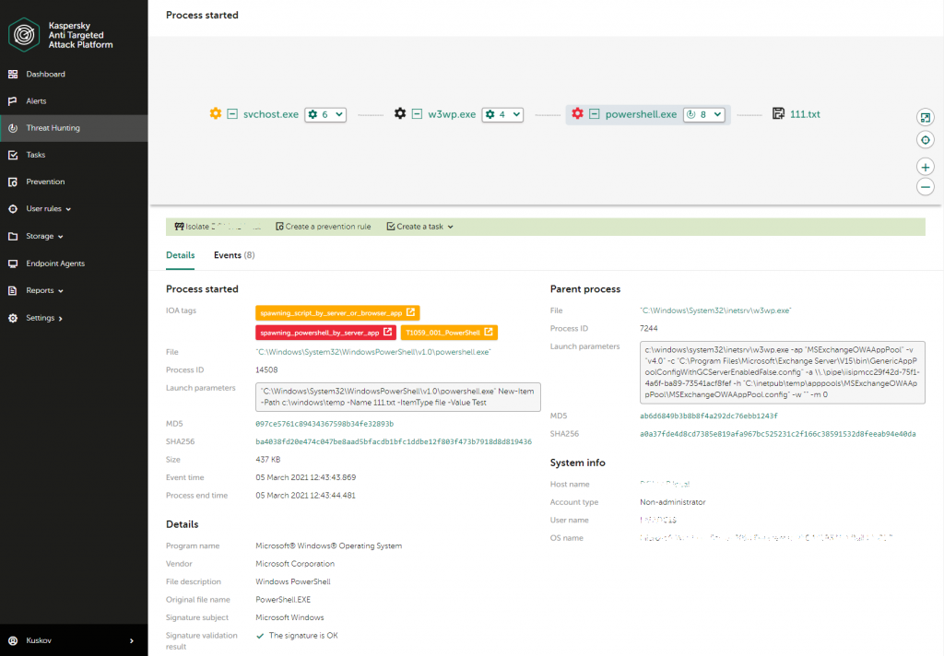Collapse the svchost.exe node
944x656 pixels.
coord(232,113)
